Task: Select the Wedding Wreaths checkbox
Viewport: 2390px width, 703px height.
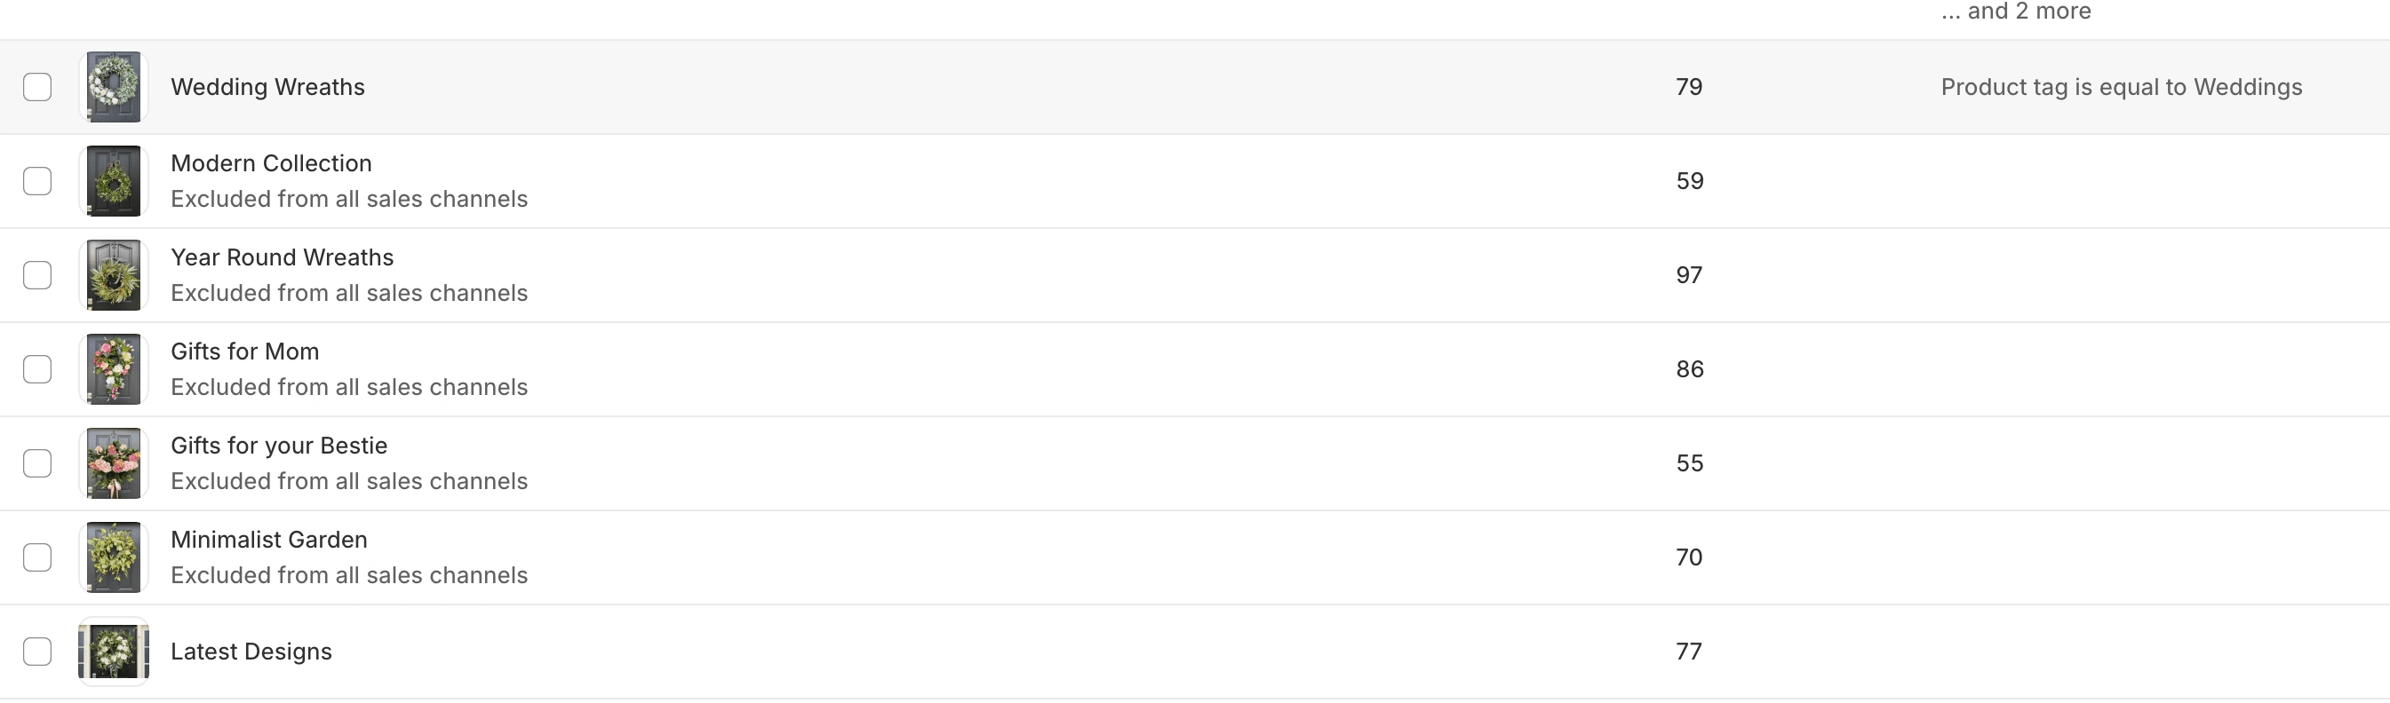Action: (x=37, y=87)
